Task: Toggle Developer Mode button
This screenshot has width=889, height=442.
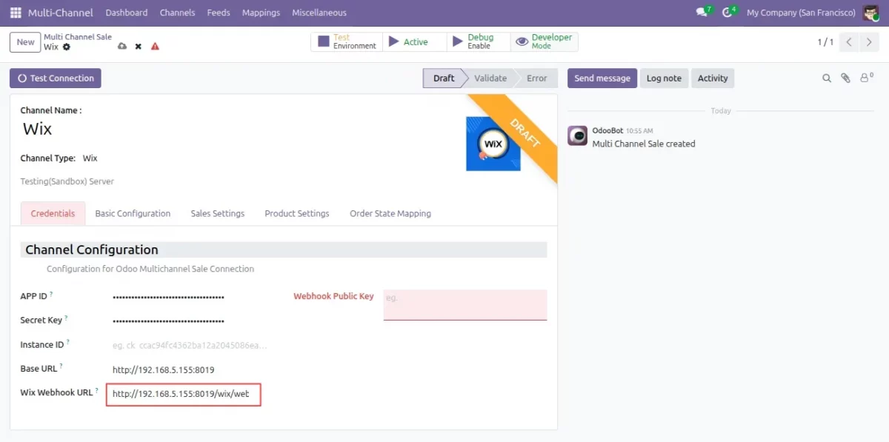Action: (x=545, y=41)
